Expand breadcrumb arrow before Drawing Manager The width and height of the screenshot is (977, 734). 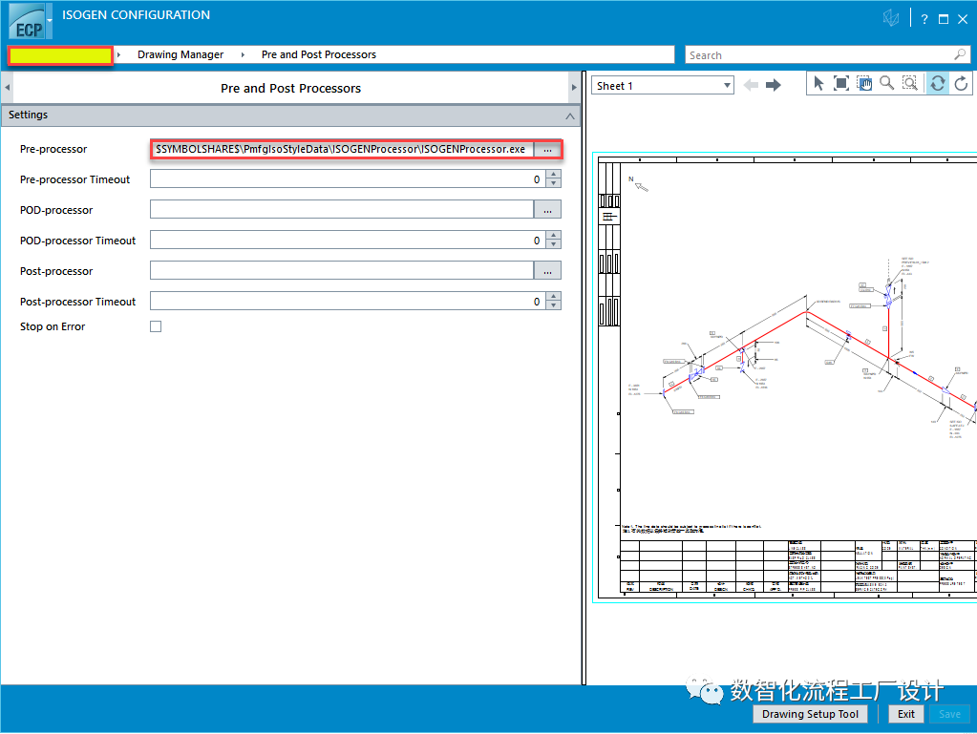[x=118, y=54]
